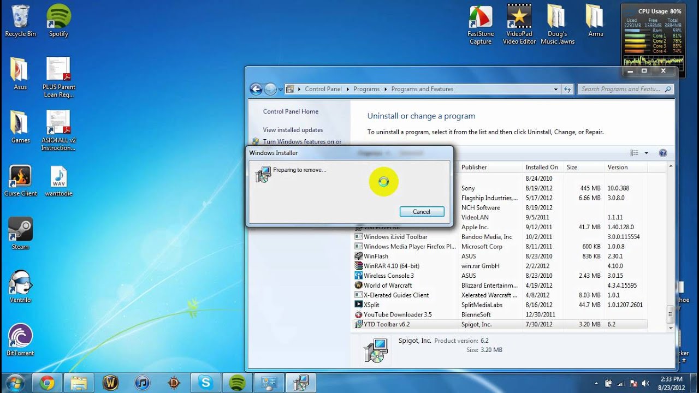This screenshot has height=393, width=699.
Task: Expand the address bar history dropdown
Action: click(556, 89)
